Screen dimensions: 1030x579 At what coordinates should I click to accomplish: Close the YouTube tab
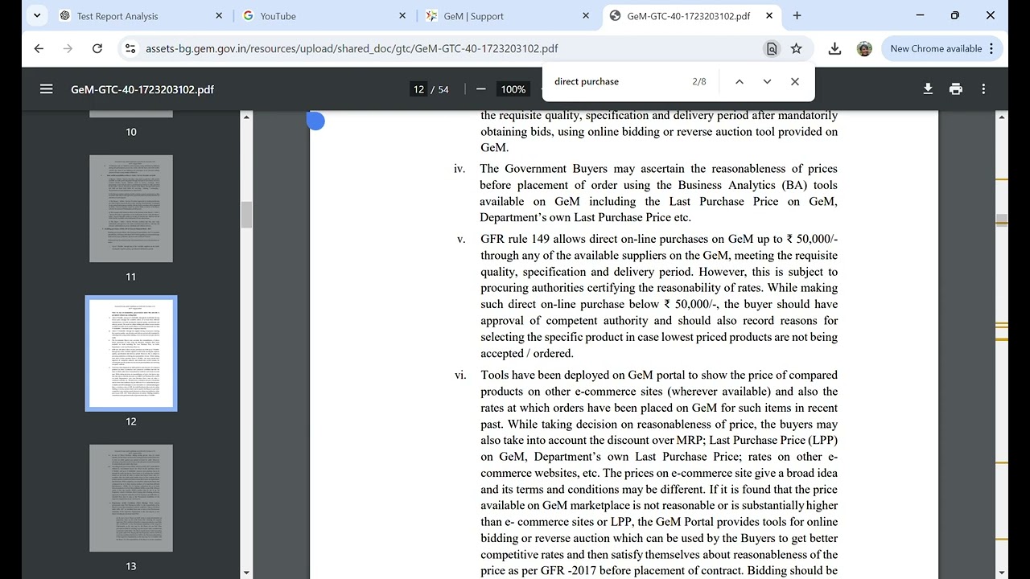coord(402,16)
